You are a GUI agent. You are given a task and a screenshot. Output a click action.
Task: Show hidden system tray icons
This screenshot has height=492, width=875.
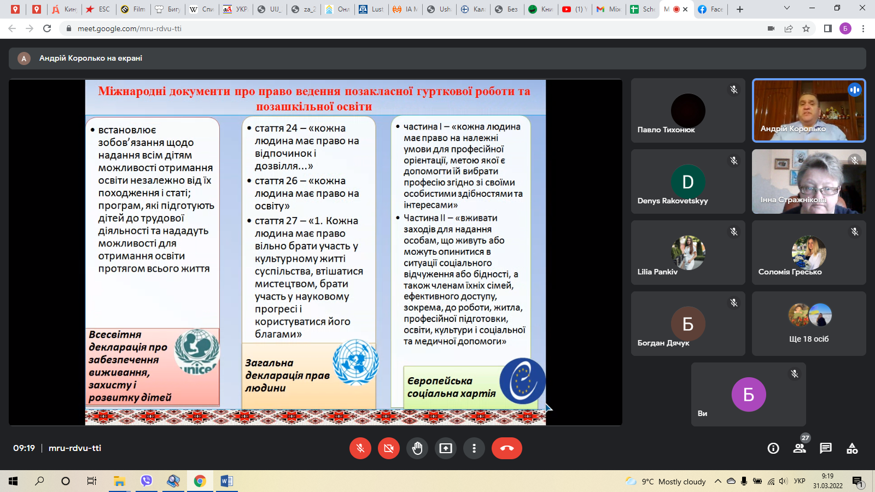click(718, 481)
